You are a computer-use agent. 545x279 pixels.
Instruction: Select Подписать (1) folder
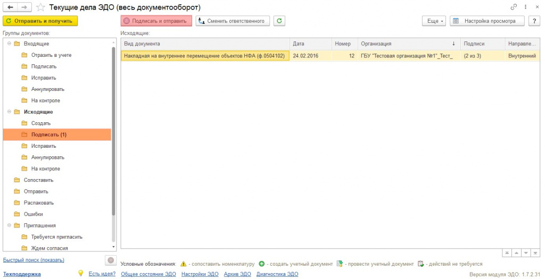(57, 134)
